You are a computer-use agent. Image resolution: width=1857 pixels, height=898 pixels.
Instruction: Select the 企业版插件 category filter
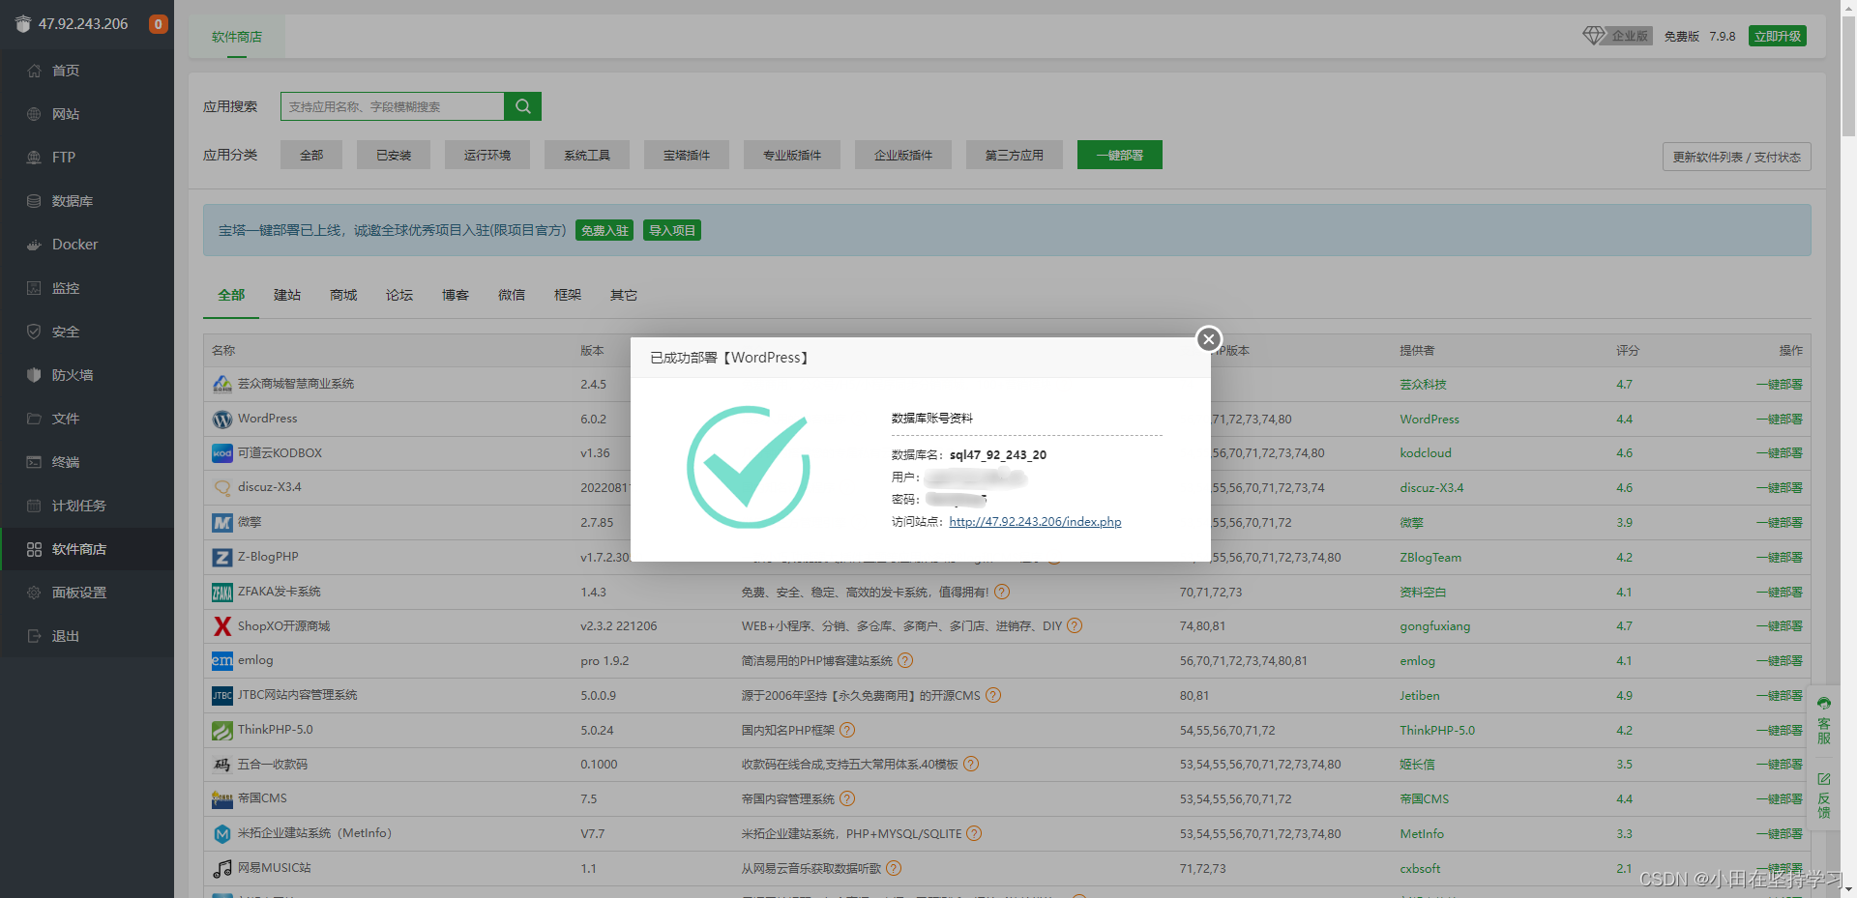tap(903, 155)
